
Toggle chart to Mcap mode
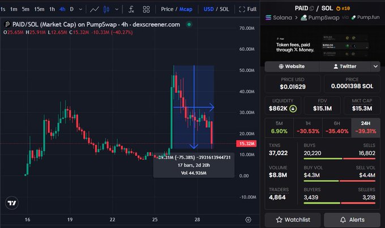point(186,9)
